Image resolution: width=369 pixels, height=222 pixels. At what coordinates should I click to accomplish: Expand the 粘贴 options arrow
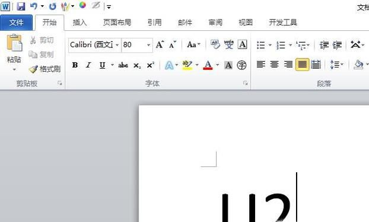pyautogui.click(x=14, y=69)
